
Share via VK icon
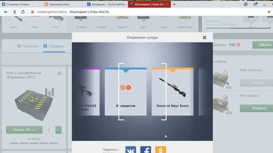tap(131, 150)
